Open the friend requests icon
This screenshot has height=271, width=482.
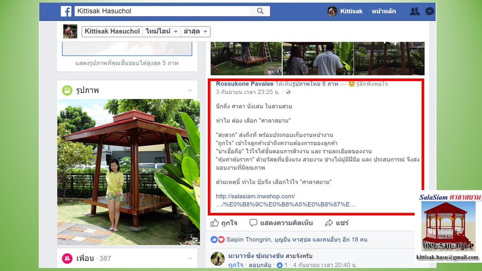point(415,11)
